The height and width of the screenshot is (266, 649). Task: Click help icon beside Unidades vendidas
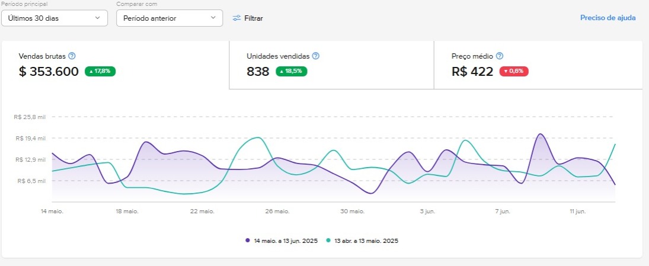(x=316, y=56)
